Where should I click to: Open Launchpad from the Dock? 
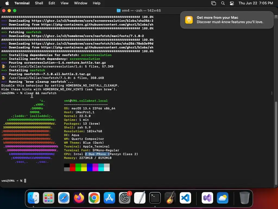point(49,198)
